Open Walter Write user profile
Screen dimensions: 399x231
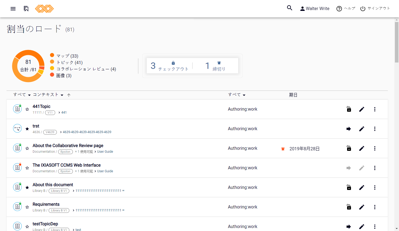tap(315, 9)
